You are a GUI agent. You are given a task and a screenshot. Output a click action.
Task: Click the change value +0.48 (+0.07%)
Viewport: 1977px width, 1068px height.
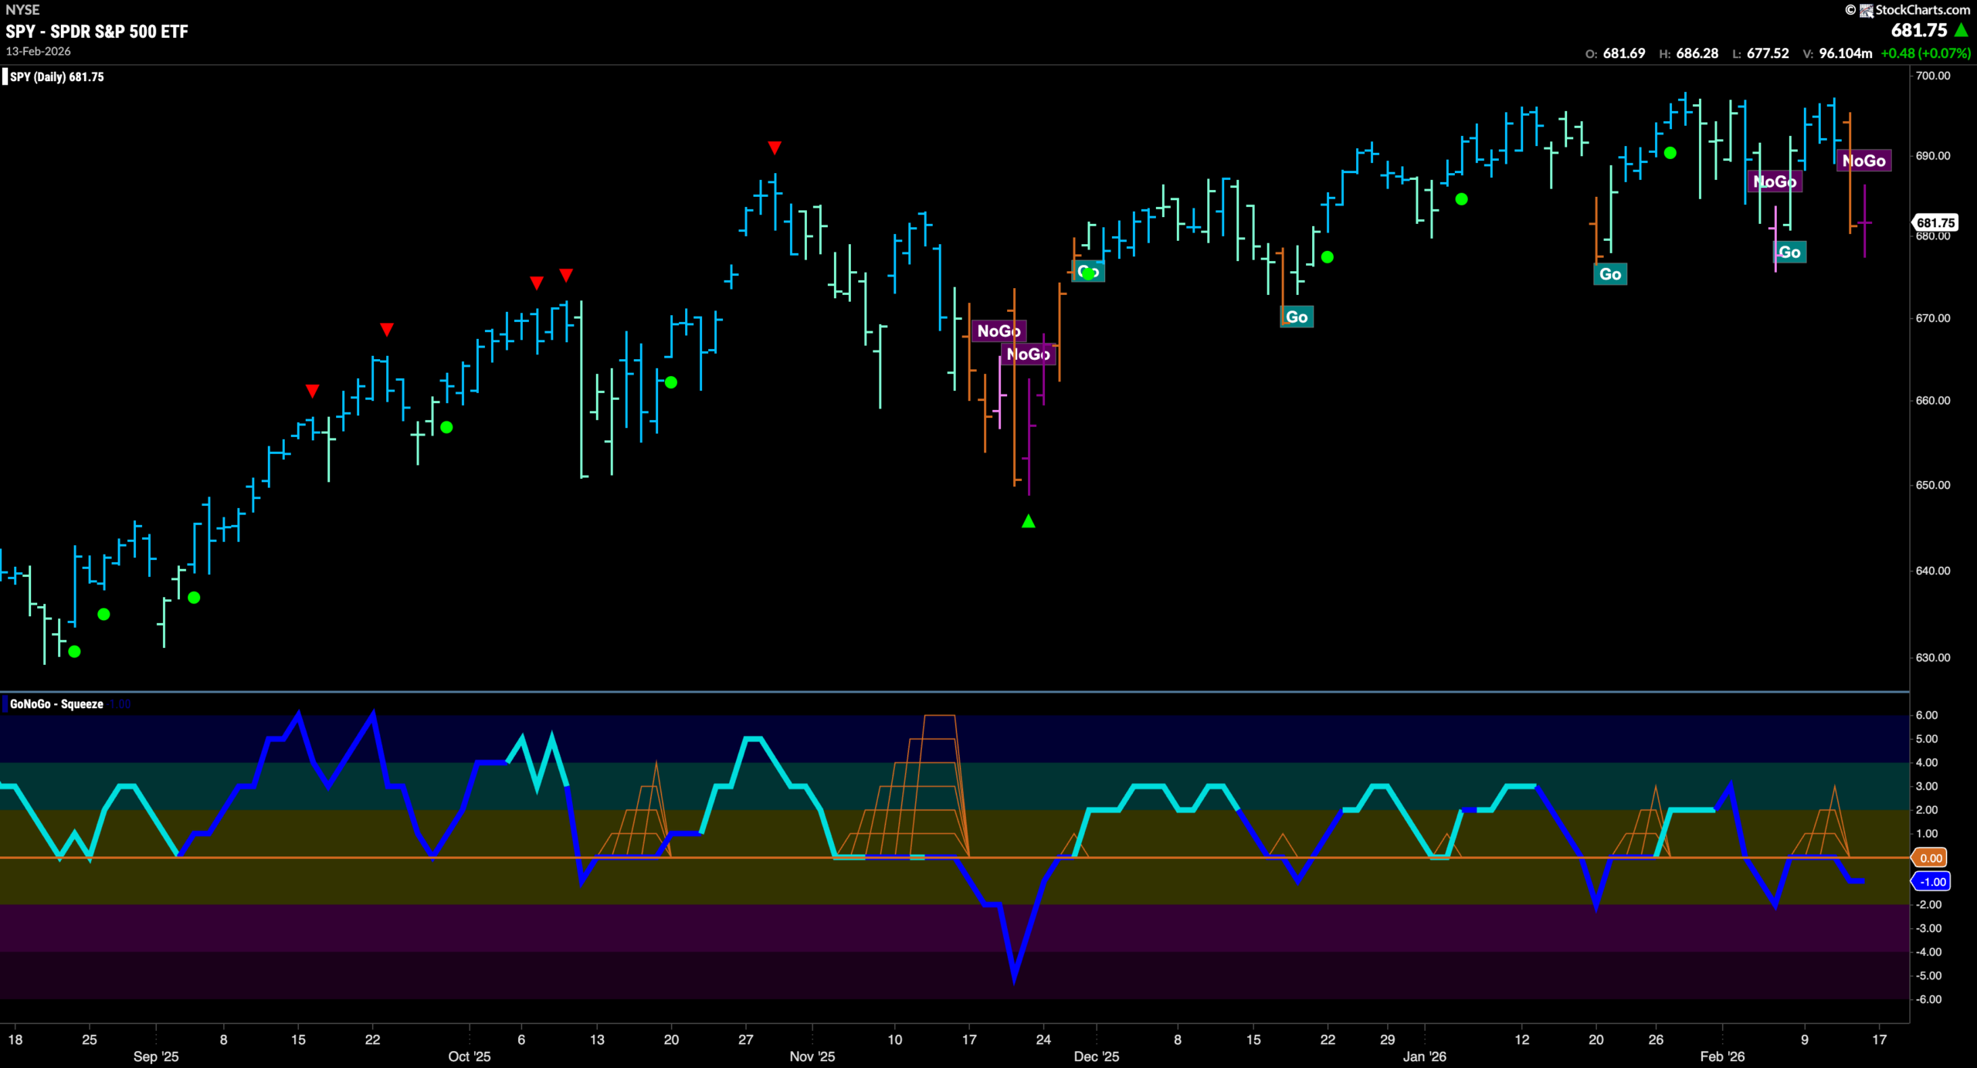pos(1924,53)
